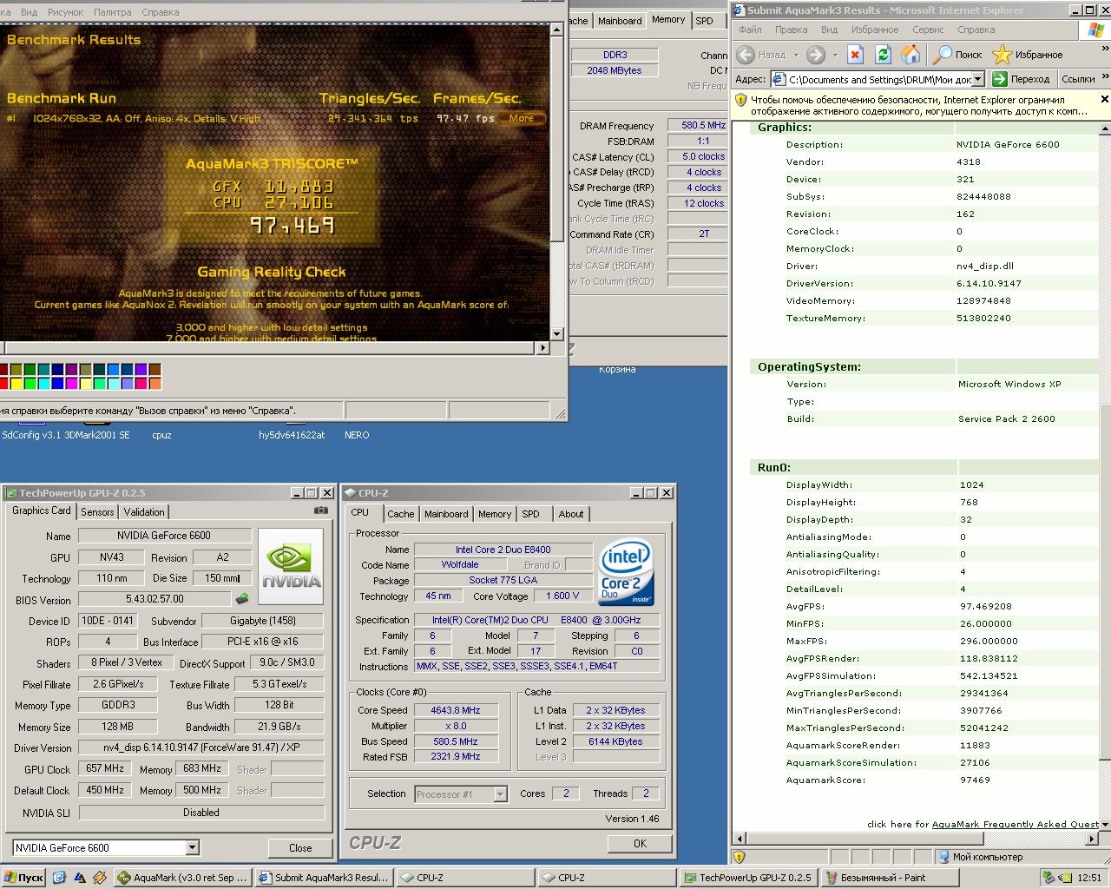The width and height of the screenshot is (1111, 889).
Task: Click the Refresh icon in IE toolbar
Action: click(883, 55)
